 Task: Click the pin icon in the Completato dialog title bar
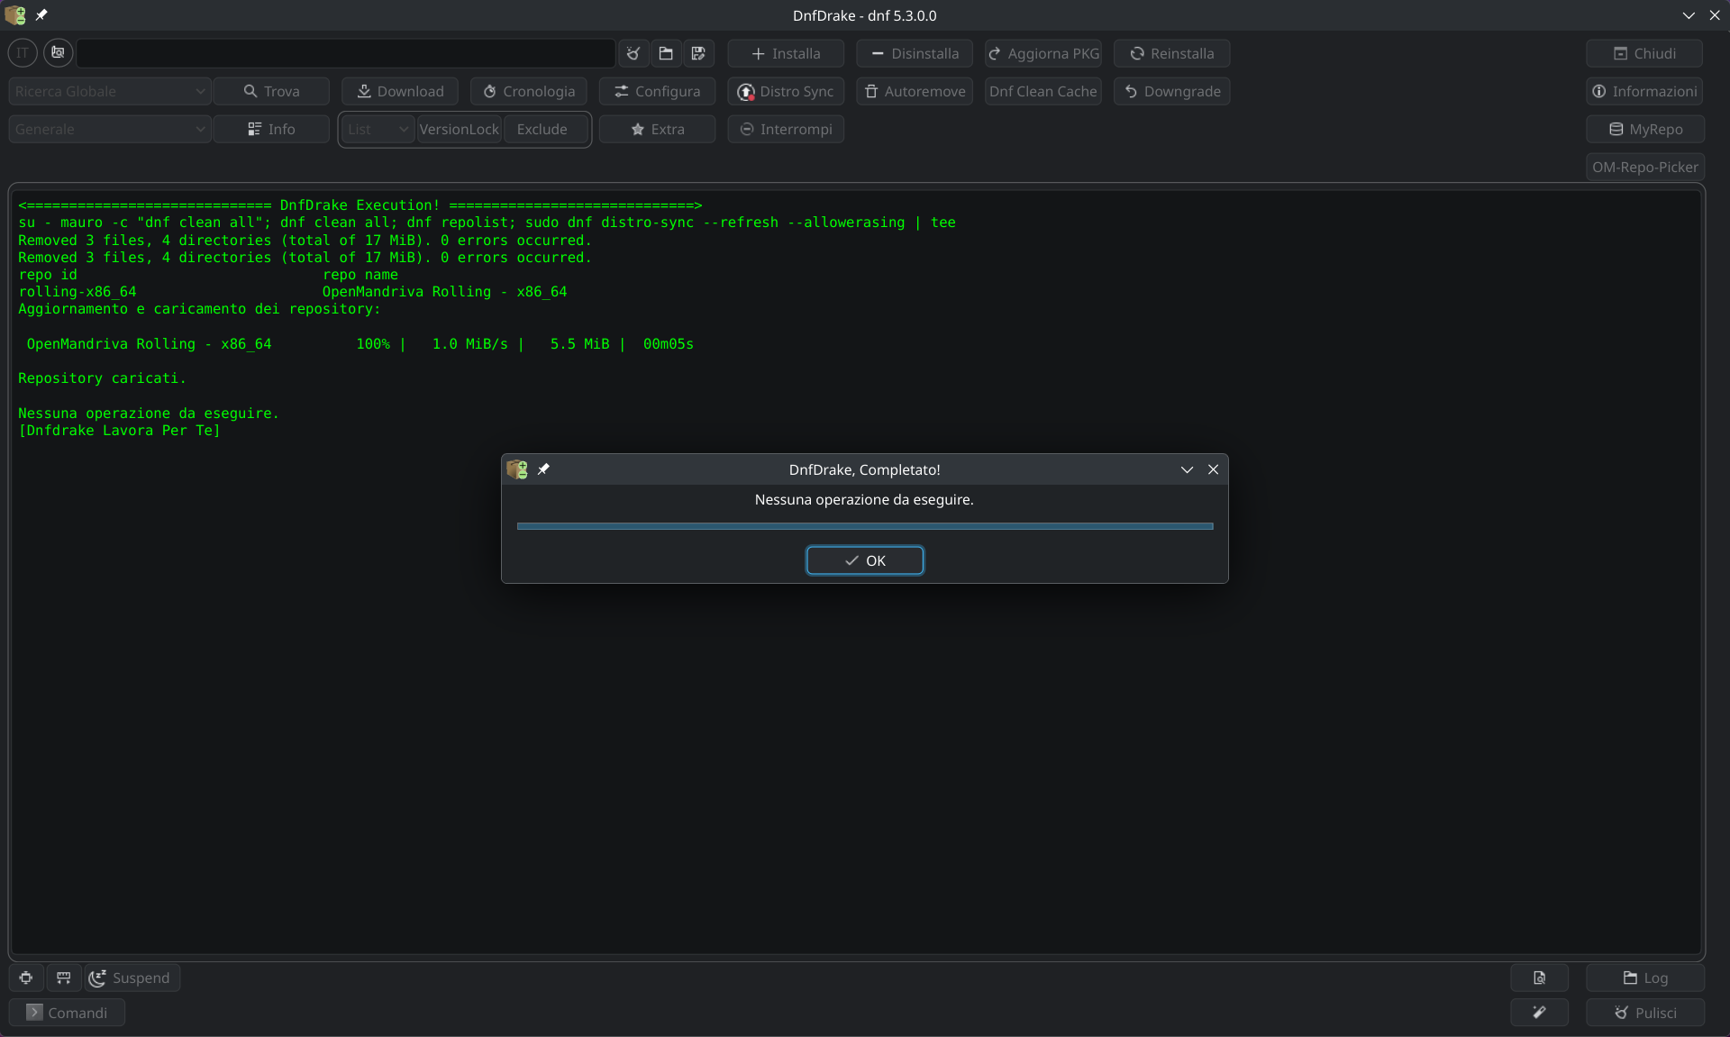coord(543,469)
